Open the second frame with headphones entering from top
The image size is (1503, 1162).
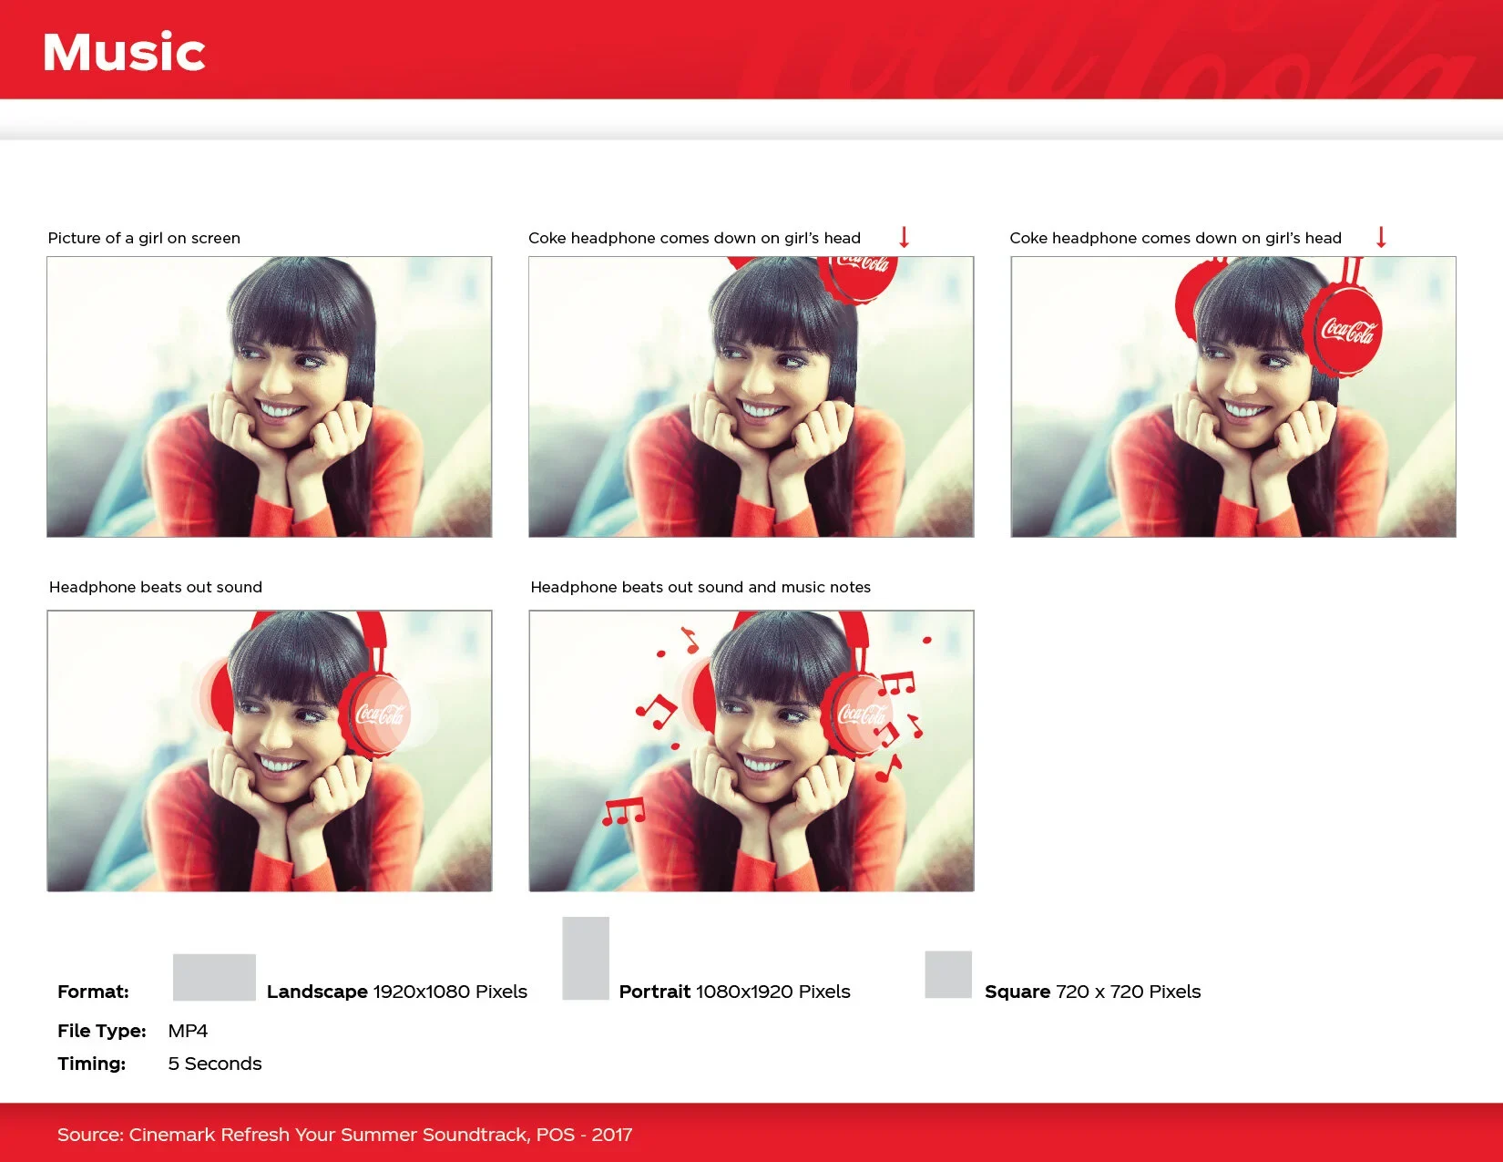coord(751,396)
